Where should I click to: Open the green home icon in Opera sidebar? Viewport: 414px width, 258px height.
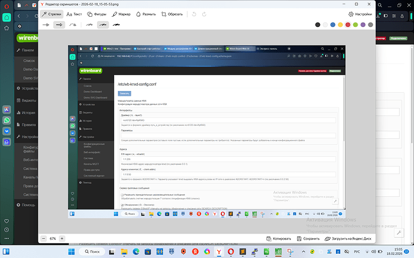[7, 17]
